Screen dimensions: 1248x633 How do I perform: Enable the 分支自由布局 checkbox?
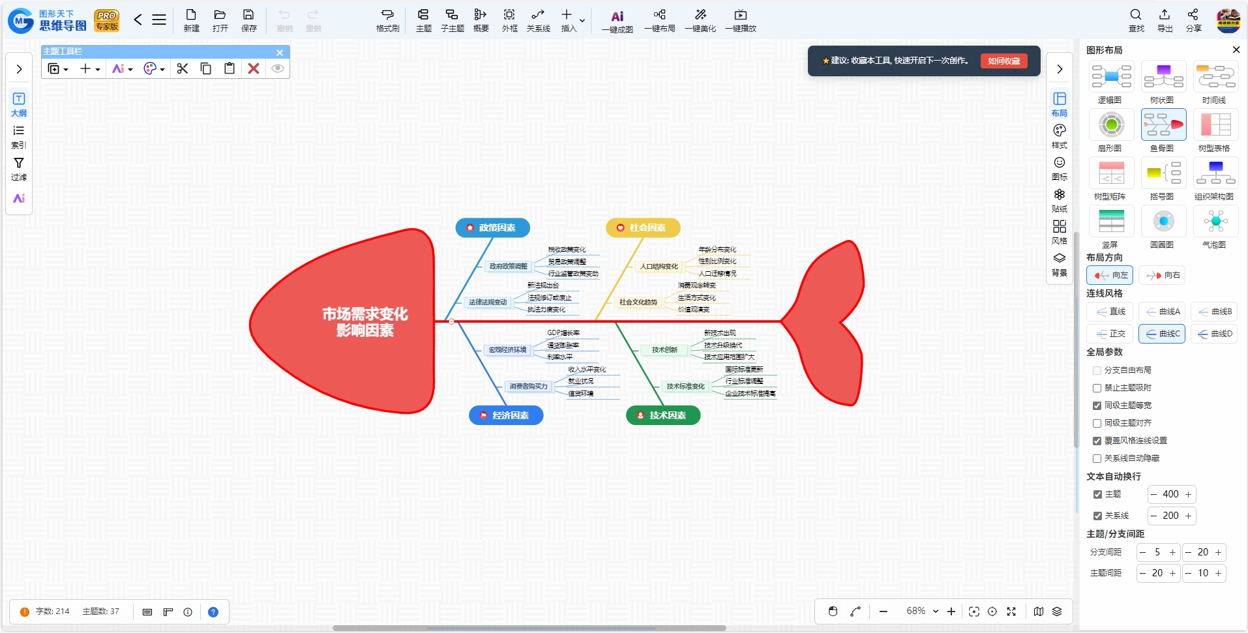pos(1097,370)
